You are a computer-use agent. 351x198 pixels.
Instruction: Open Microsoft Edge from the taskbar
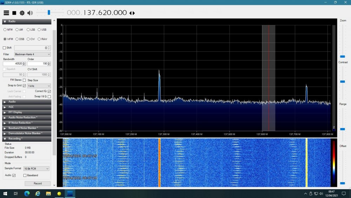[x=27, y=193]
